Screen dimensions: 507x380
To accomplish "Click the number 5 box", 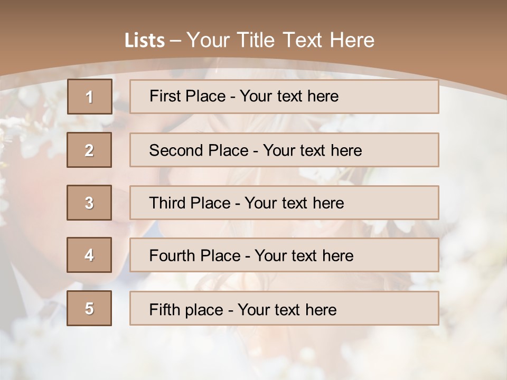I will [89, 308].
